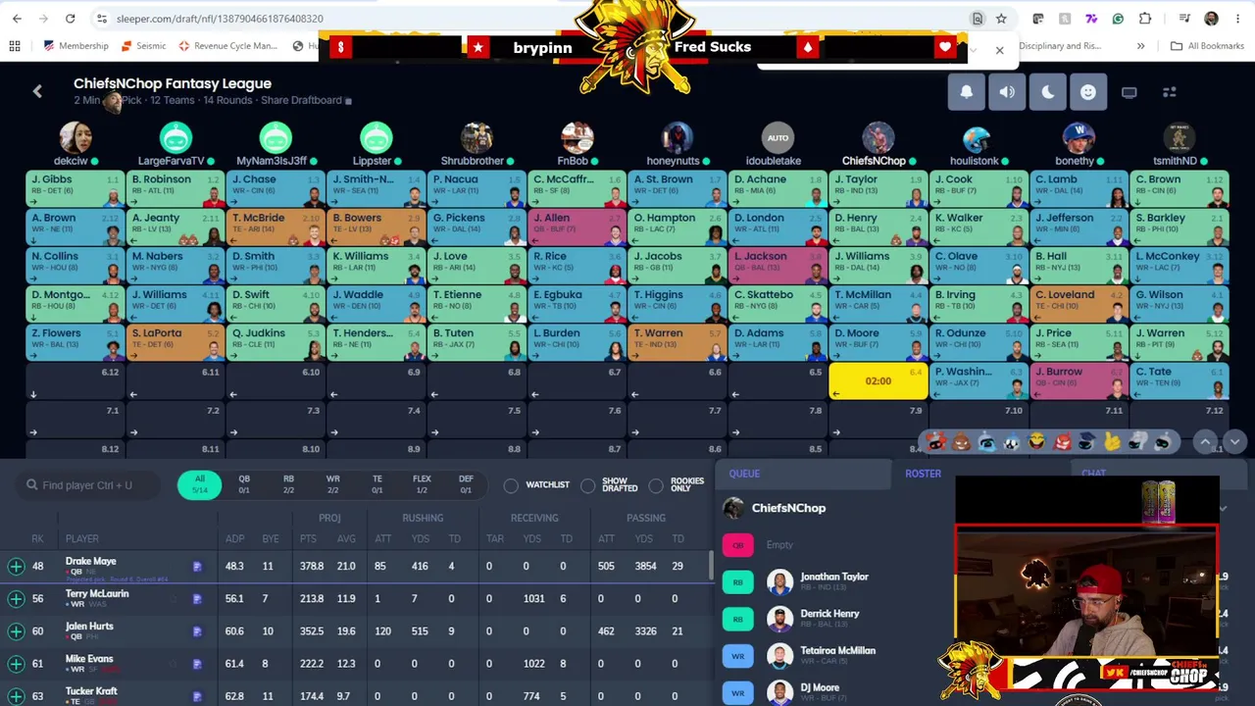Click the yellow 02:00 on-the-clock pick

(x=878, y=380)
